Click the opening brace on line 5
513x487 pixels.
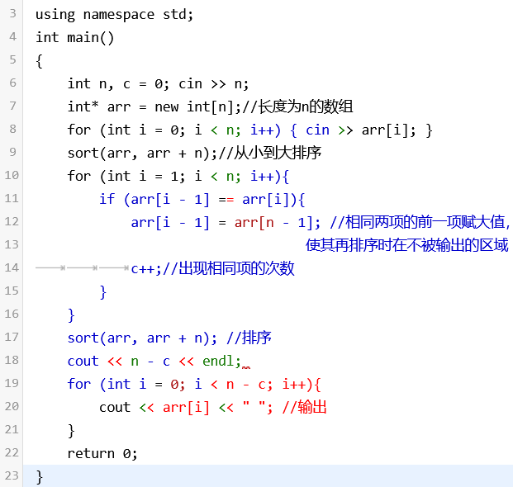(x=40, y=60)
